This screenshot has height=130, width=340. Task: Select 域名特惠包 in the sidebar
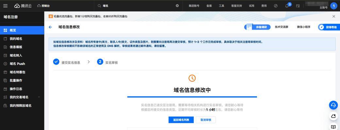coord(22,72)
